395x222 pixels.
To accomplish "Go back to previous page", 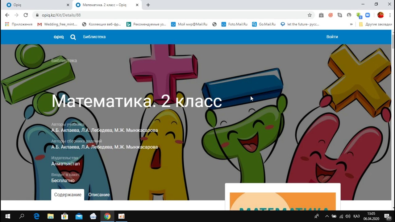I will (7, 15).
